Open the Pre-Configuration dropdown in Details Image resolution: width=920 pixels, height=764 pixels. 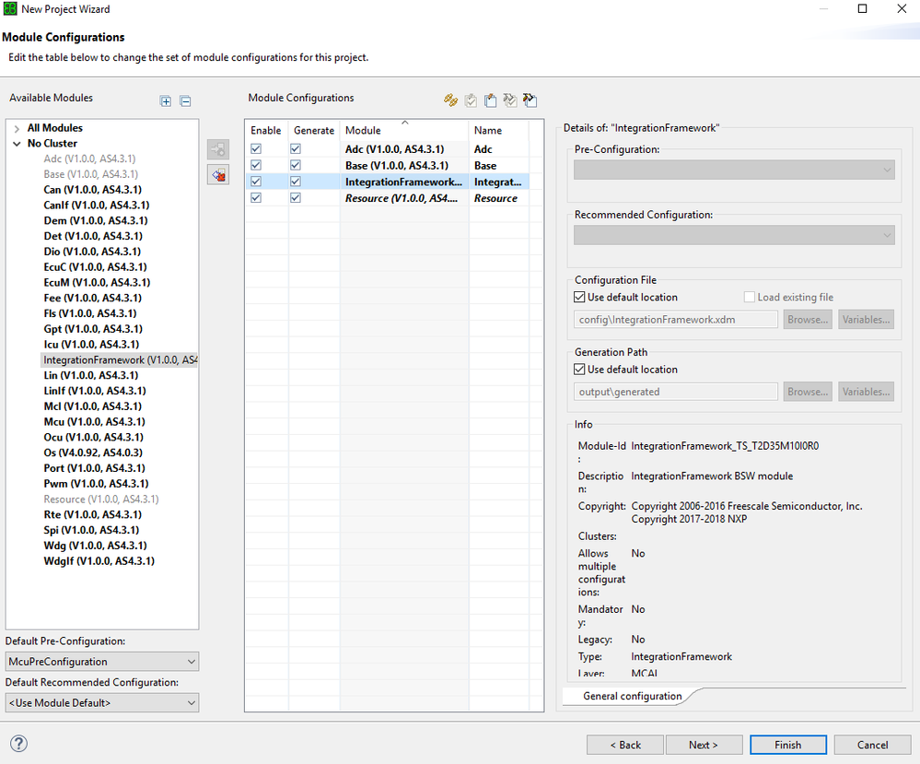click(734, 170)
